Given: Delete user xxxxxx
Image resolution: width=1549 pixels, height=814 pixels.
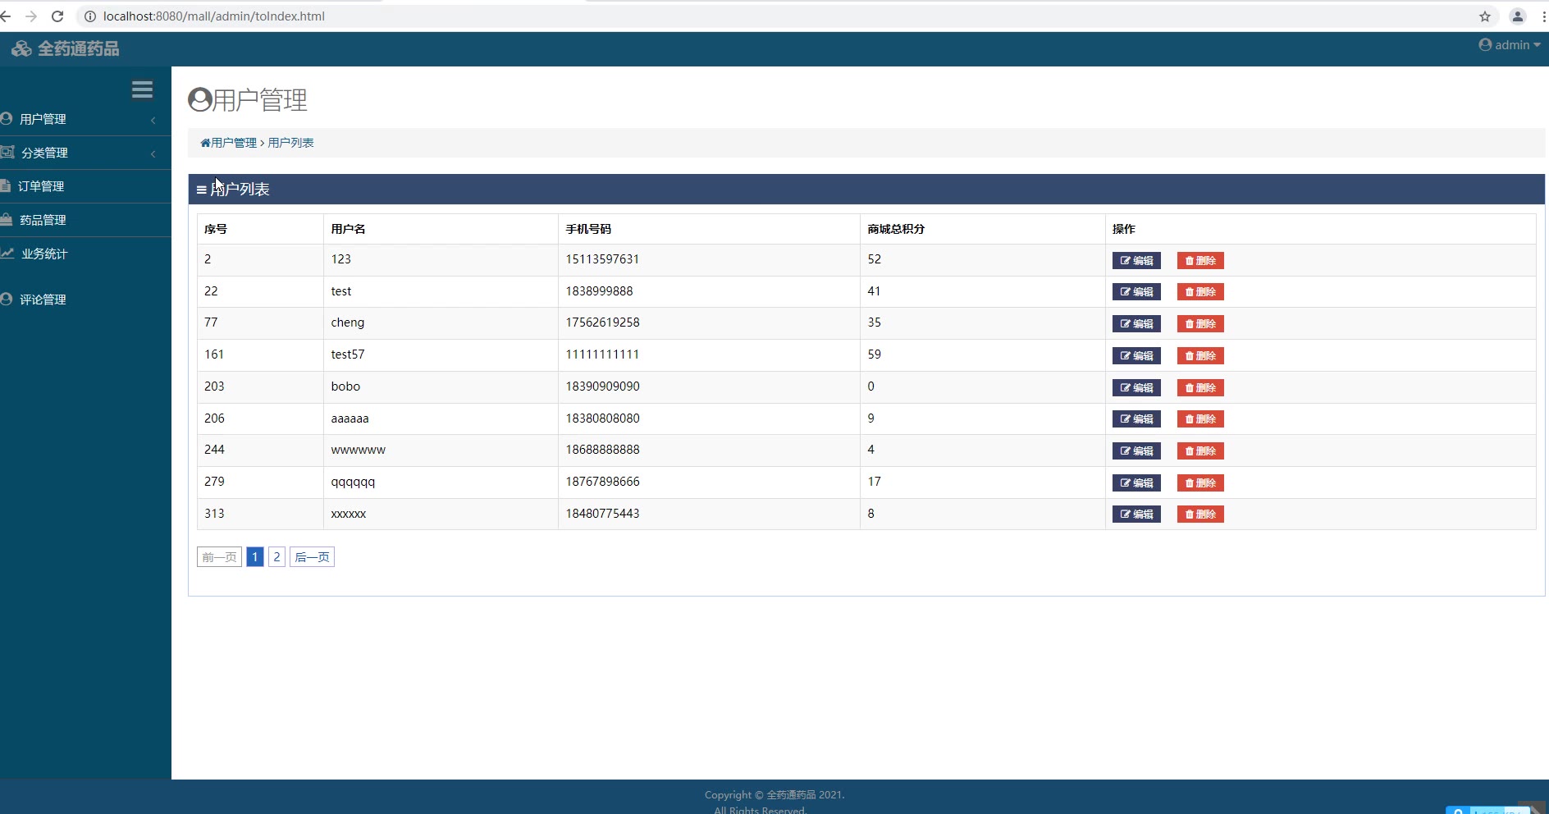Looking at the screenshot, I should (1200, 514).
